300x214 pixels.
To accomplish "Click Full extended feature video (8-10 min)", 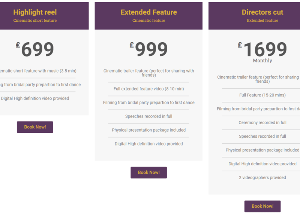I will [x=148, y=89].
